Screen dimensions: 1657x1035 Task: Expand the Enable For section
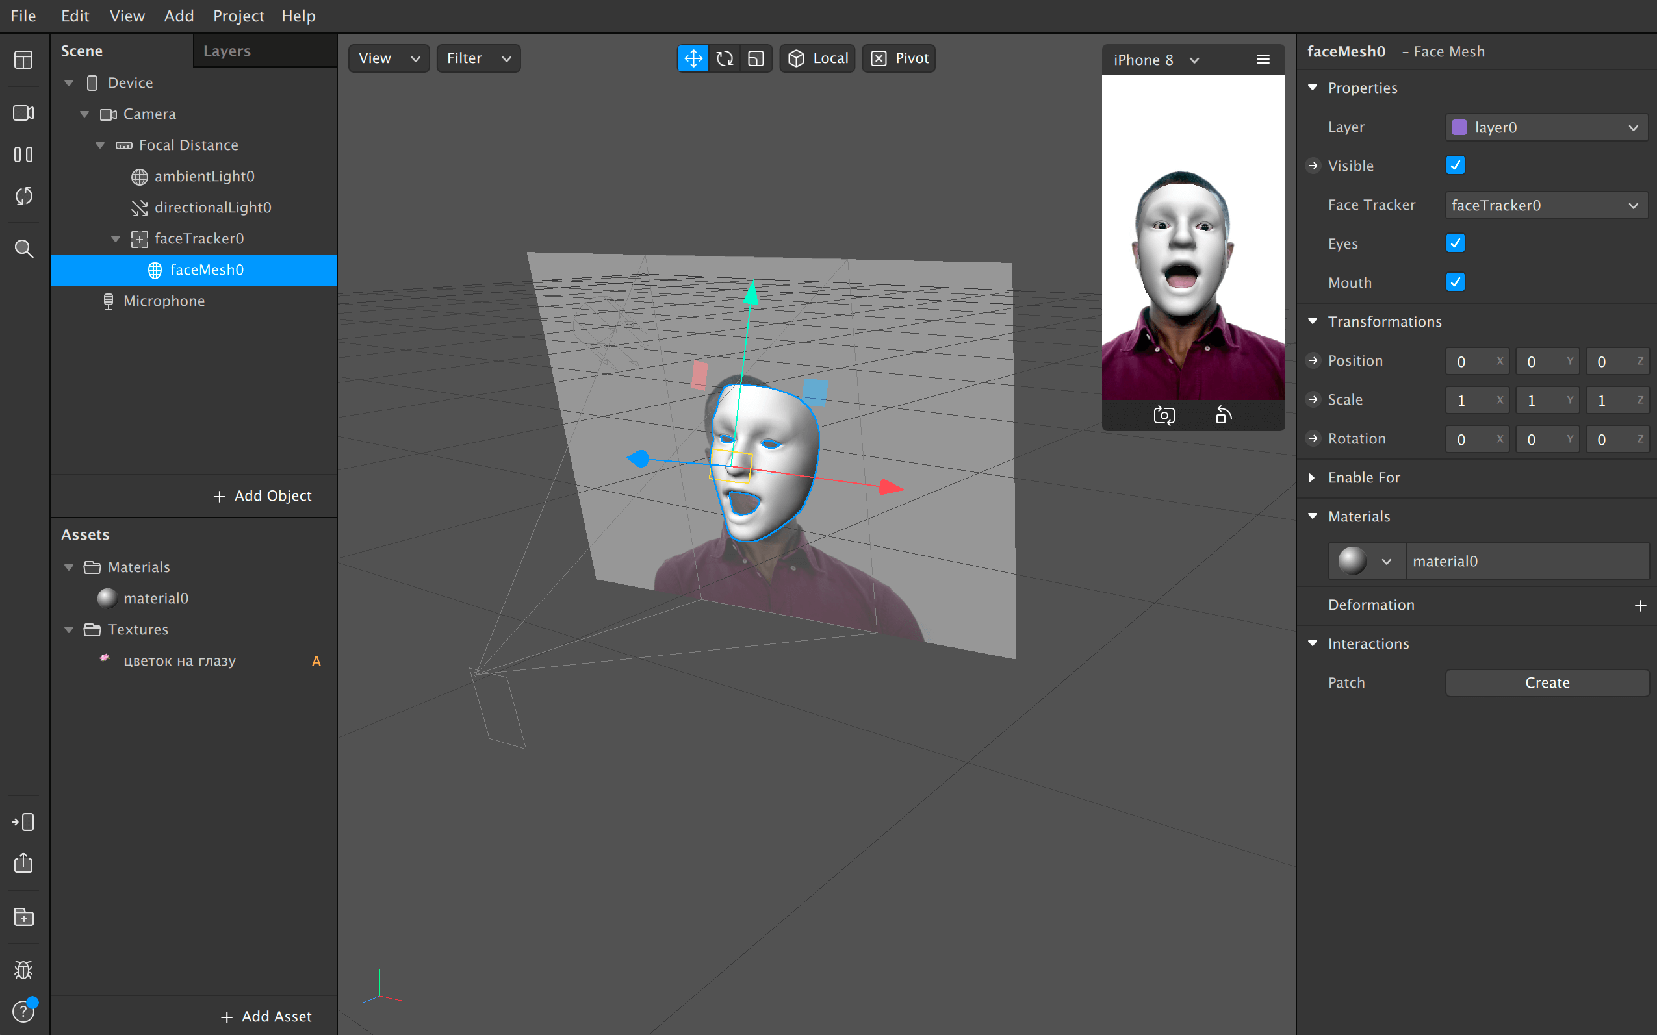tap(1313, 478)
